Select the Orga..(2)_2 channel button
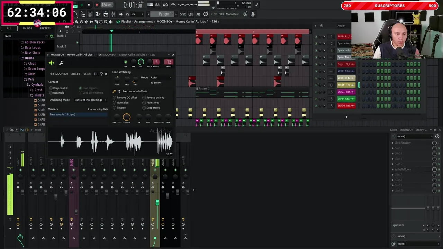The width and height of the screenshot is (443, 249). click(x=346, y=64)
